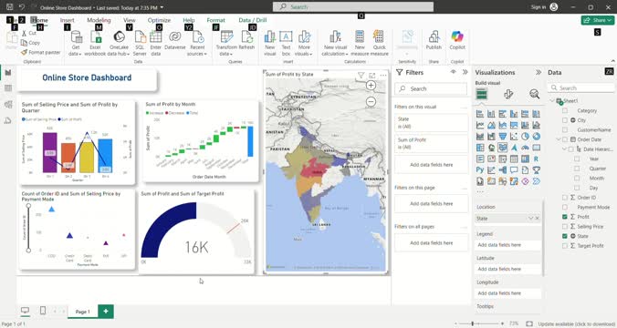This screenshot has width=617, height=328.
Task: Collapse the Order Date field
Action: (x=559, y=139)
